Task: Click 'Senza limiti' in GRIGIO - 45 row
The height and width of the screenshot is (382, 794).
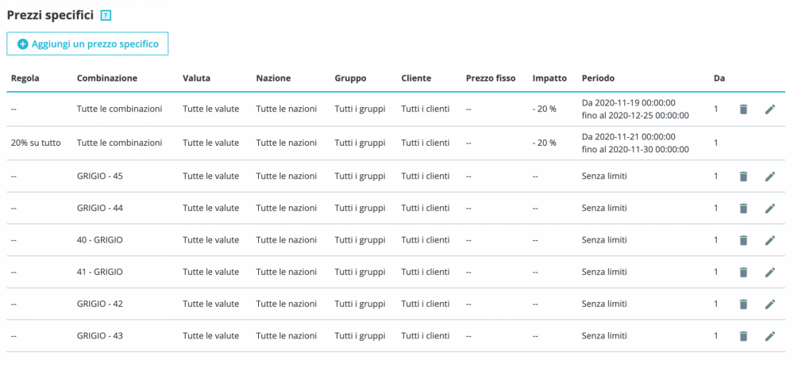Action: [x=604, y=177]
